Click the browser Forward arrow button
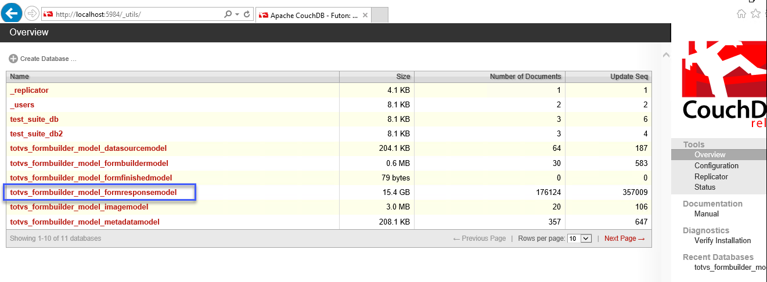767x282 pixels. (32, 13)
